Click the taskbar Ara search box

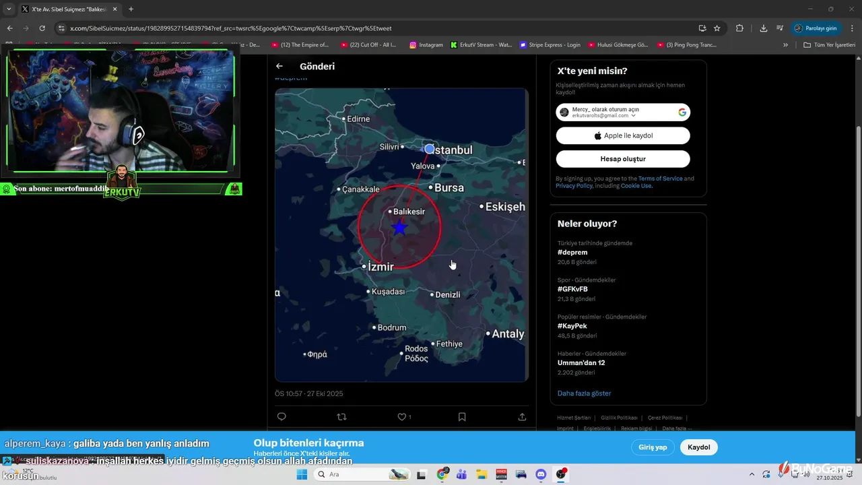tap(363, 474)
